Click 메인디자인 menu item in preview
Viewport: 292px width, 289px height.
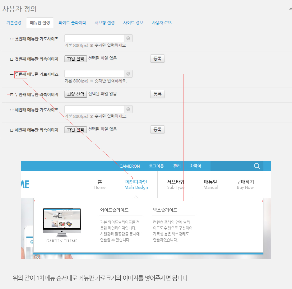pos(136,184)
